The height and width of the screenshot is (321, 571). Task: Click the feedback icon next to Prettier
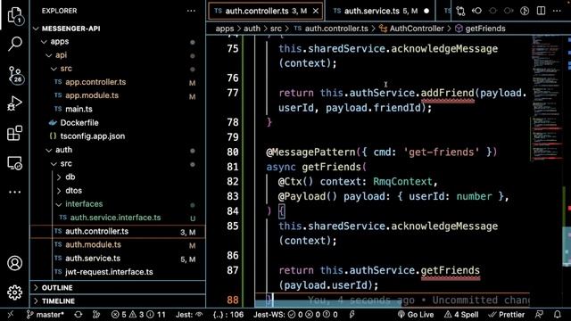(539, 315)
